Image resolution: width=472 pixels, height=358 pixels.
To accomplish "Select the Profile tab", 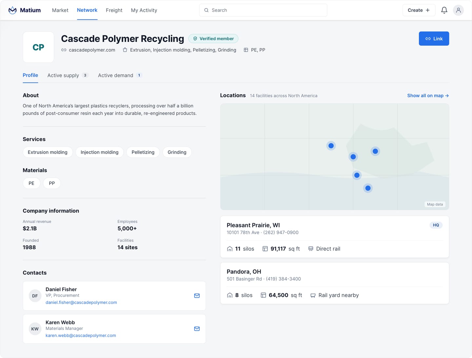I will 30,75.
